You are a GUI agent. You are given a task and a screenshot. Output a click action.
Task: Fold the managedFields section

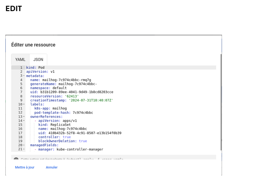pos(24,145)
